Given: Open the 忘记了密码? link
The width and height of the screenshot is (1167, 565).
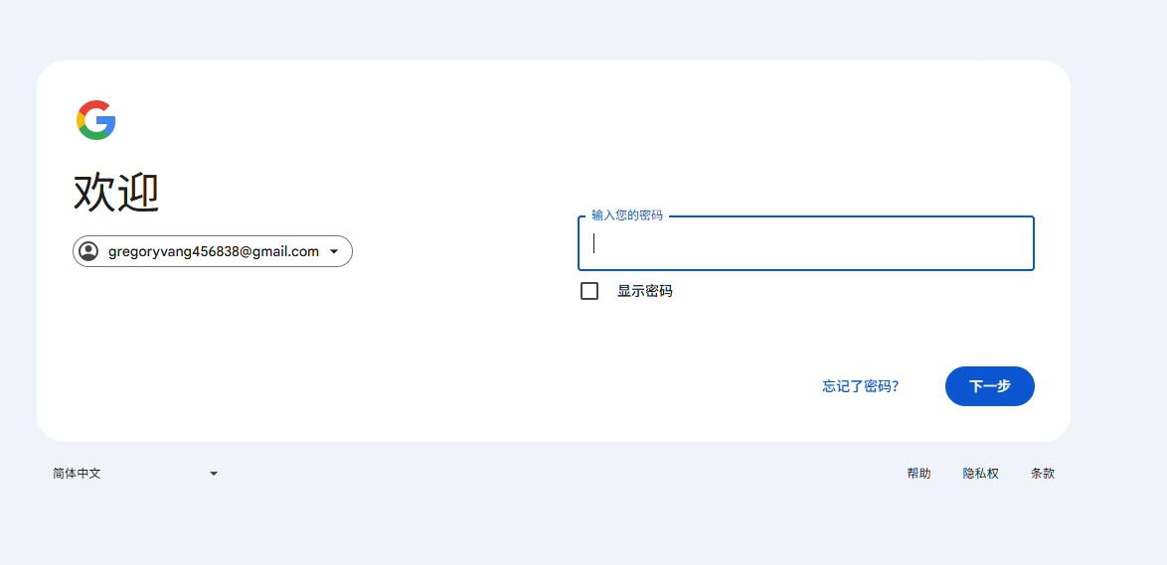Looking at the screenshot, I should point(860,386).
